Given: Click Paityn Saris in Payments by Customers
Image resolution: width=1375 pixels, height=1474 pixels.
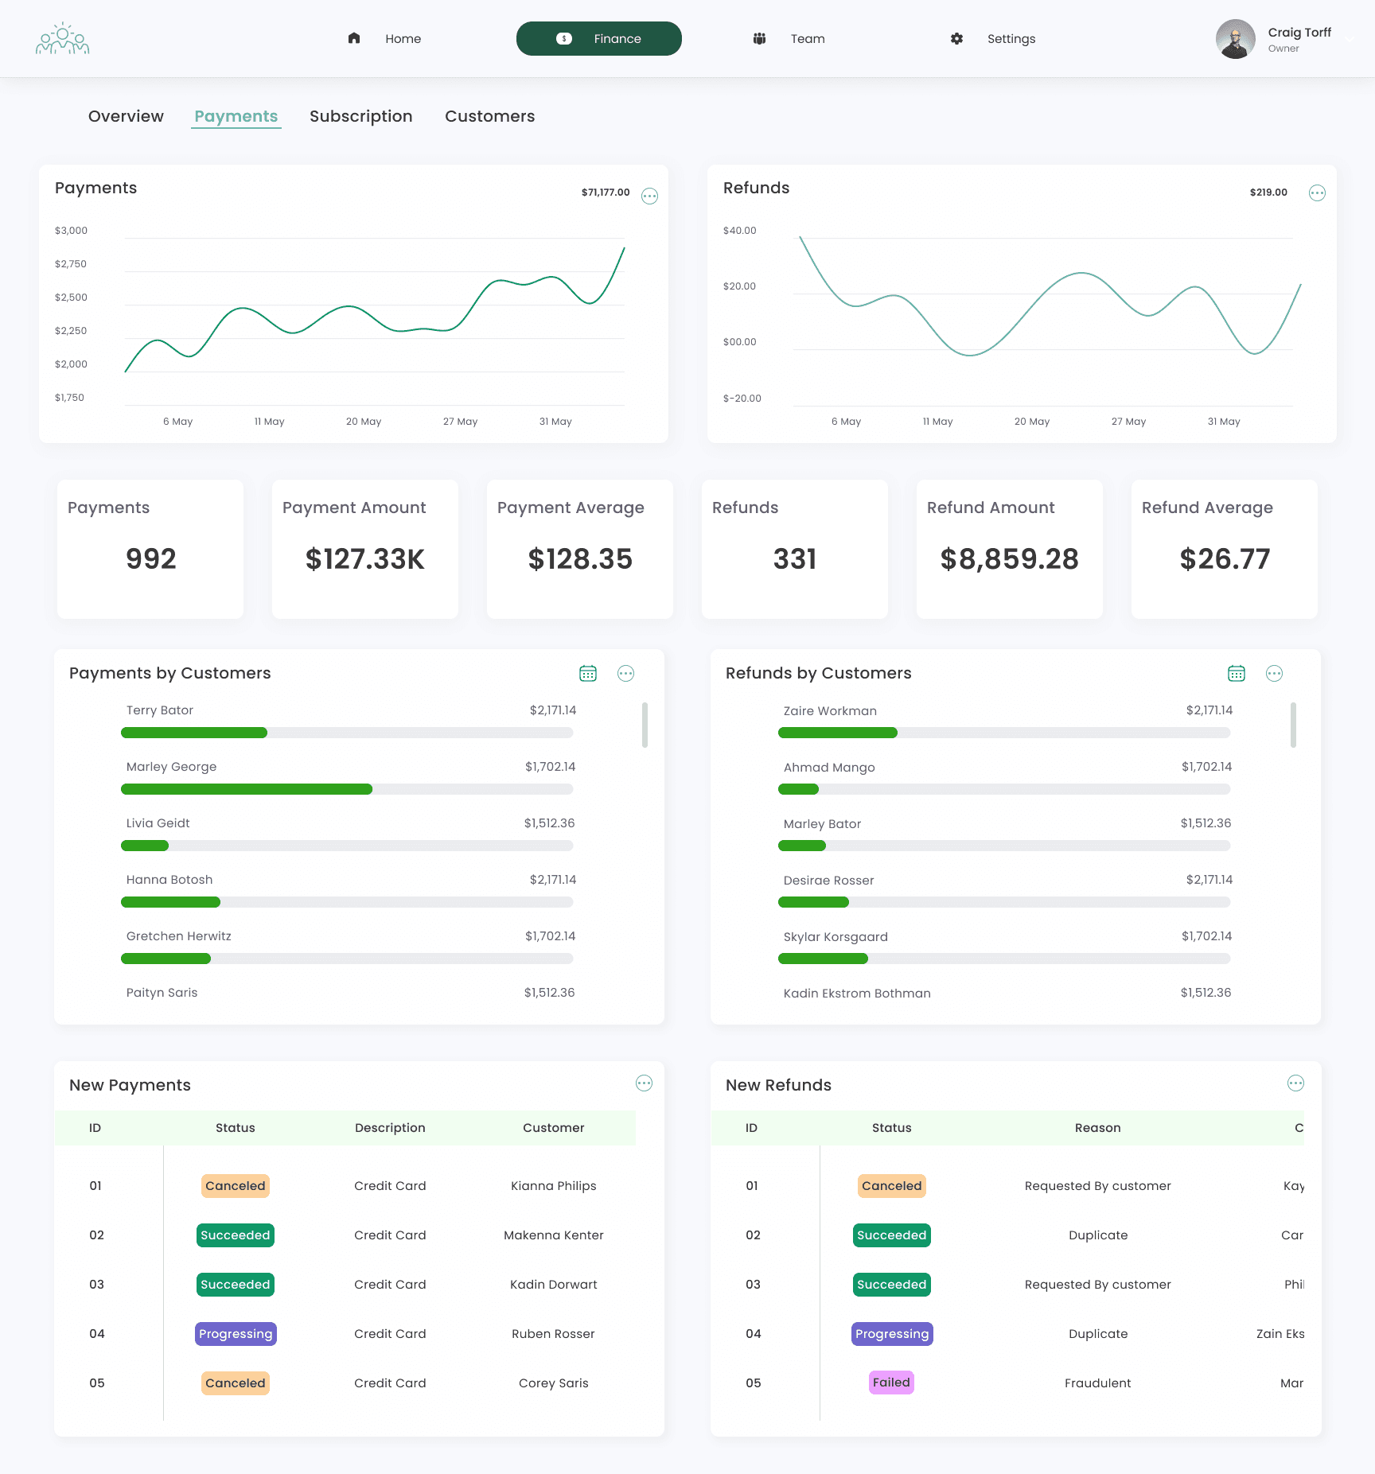Looking at the screenshot, I should 162,993.
